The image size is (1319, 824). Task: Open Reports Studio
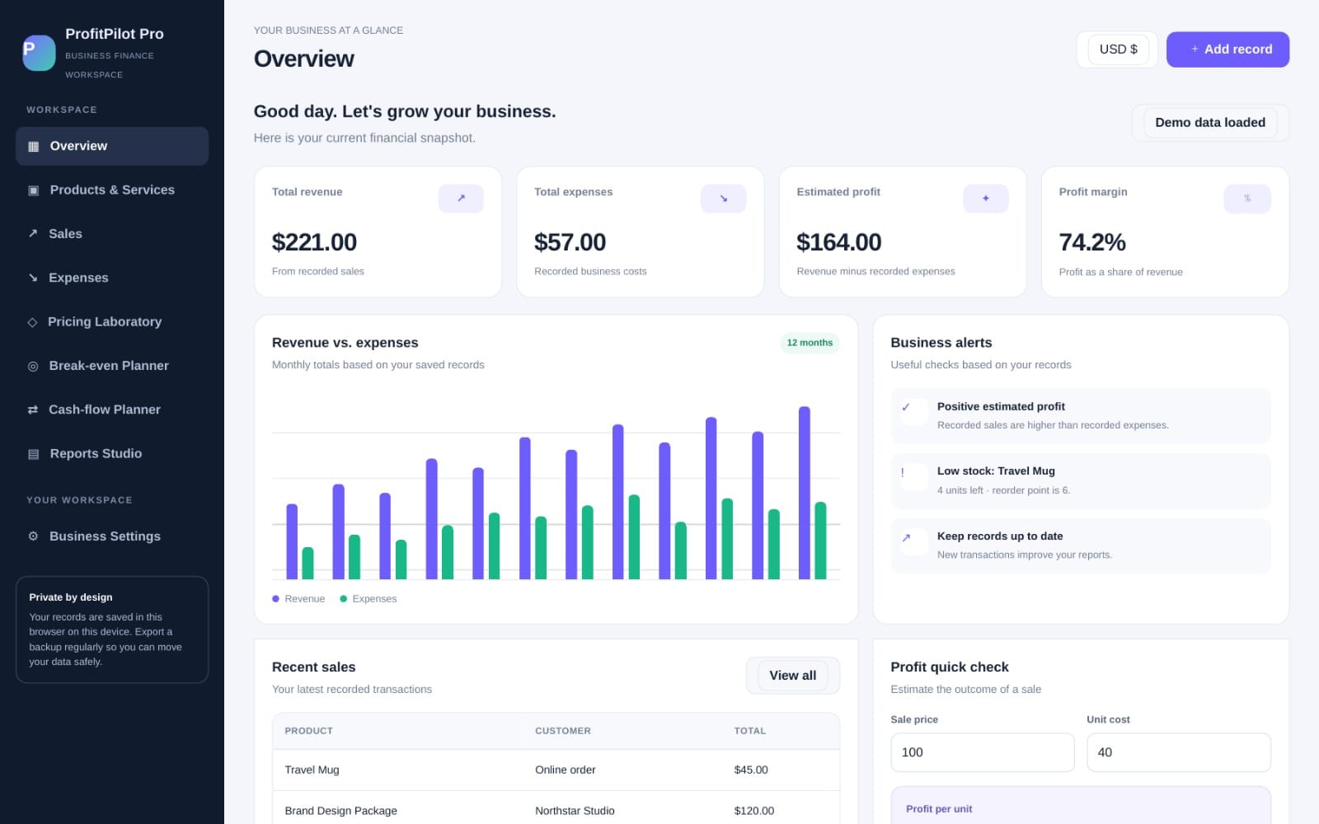(x=112, y=453)
